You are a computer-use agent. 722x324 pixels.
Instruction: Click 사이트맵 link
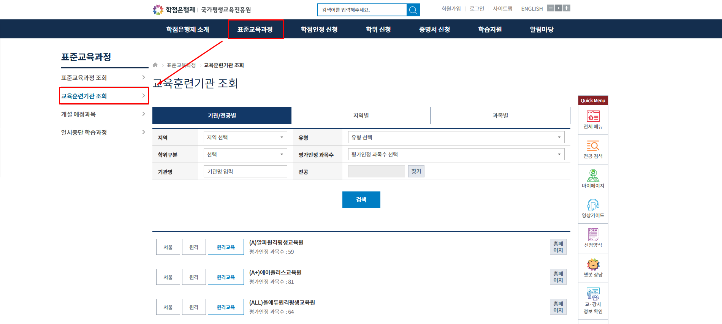(502, 8)
